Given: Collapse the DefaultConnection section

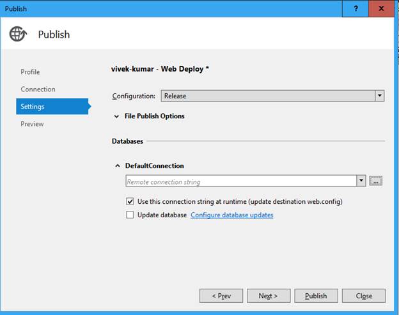Looking at the screenshot, I should pos(117,166).
